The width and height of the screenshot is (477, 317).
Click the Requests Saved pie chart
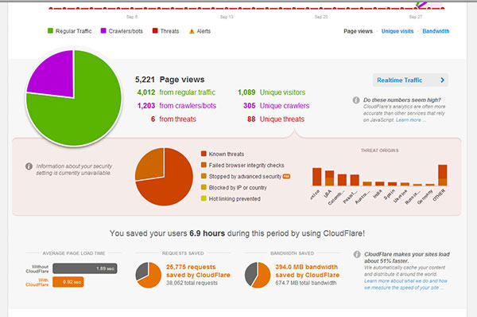point(148,275)
